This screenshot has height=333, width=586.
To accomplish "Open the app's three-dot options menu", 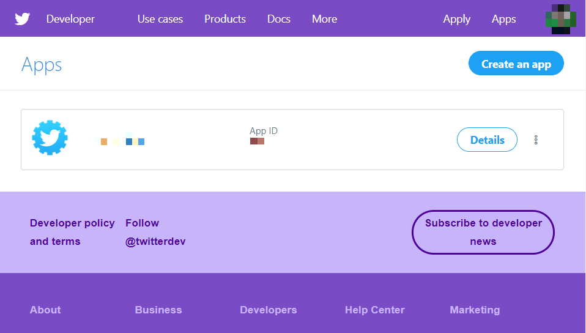I will 536,140.
